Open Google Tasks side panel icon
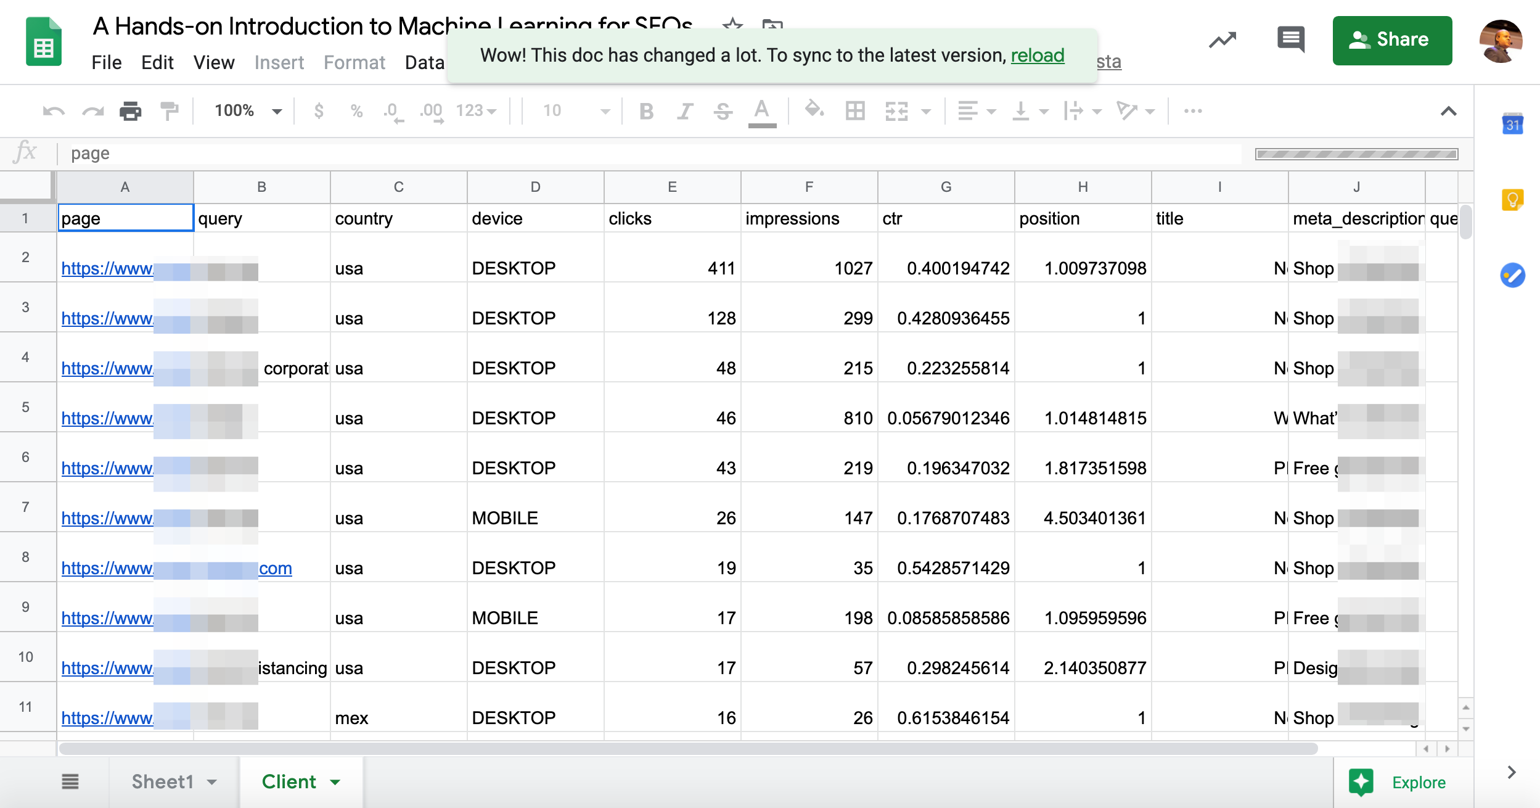1540x808 pixels. pos(1512,275)
